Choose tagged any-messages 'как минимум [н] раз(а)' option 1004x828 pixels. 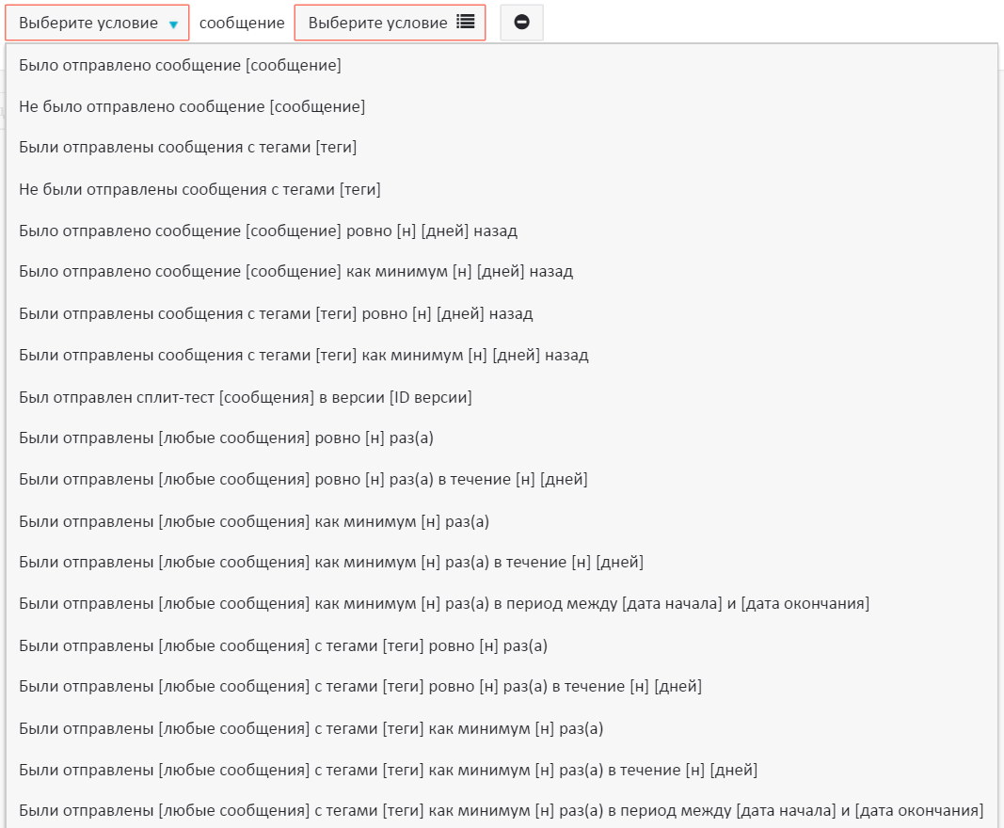[x=311, y=728]
